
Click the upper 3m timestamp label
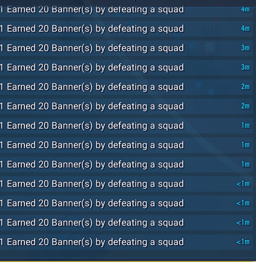pos(246,48)
